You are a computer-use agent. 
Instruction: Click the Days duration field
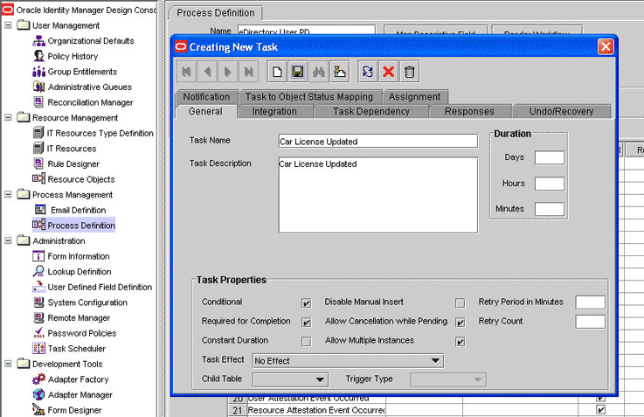tap(550, 157)
